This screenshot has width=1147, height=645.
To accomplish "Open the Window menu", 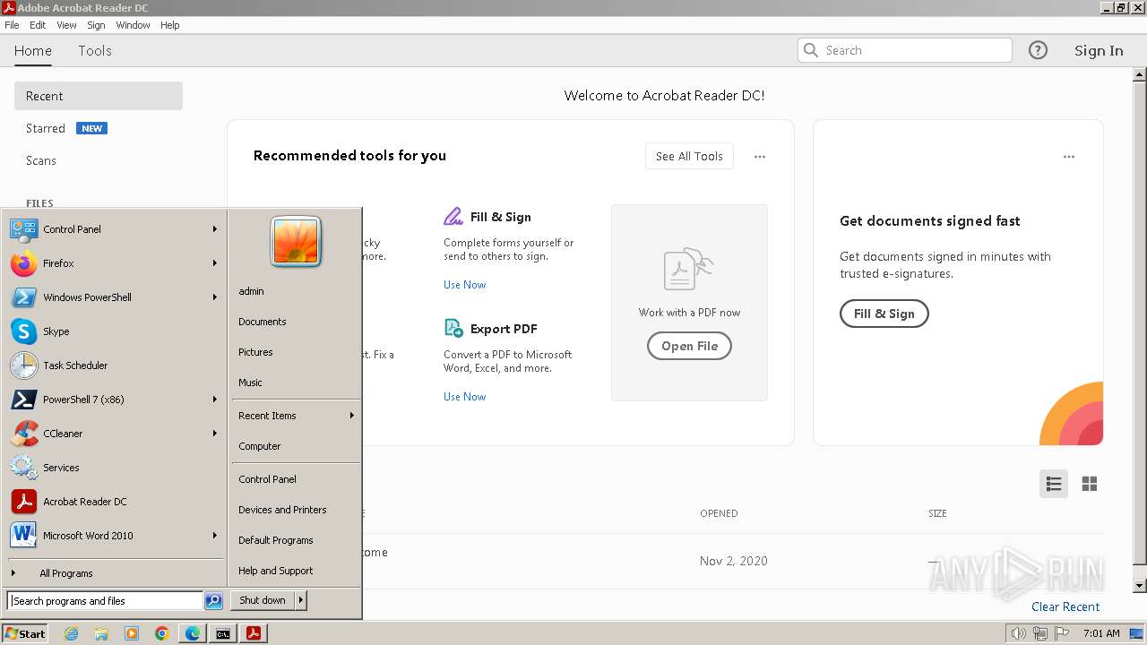I will point(133,25).
